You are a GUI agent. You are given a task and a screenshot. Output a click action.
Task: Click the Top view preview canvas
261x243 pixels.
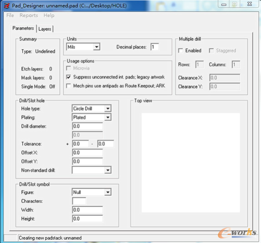[x=191, y=163]
